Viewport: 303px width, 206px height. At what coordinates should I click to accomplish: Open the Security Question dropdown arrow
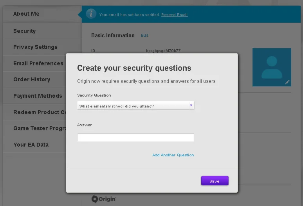(x=191, y=106)
